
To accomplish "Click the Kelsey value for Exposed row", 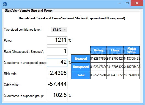I will point(99,59).
